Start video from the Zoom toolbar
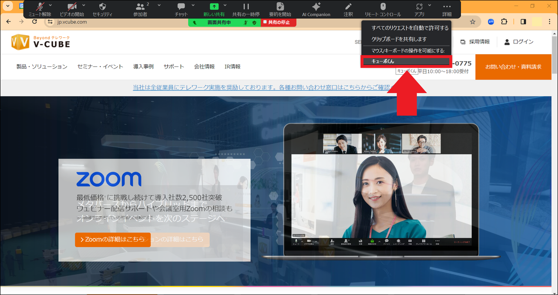The width and height of the screenshot is (558, 295). point(71,9)
